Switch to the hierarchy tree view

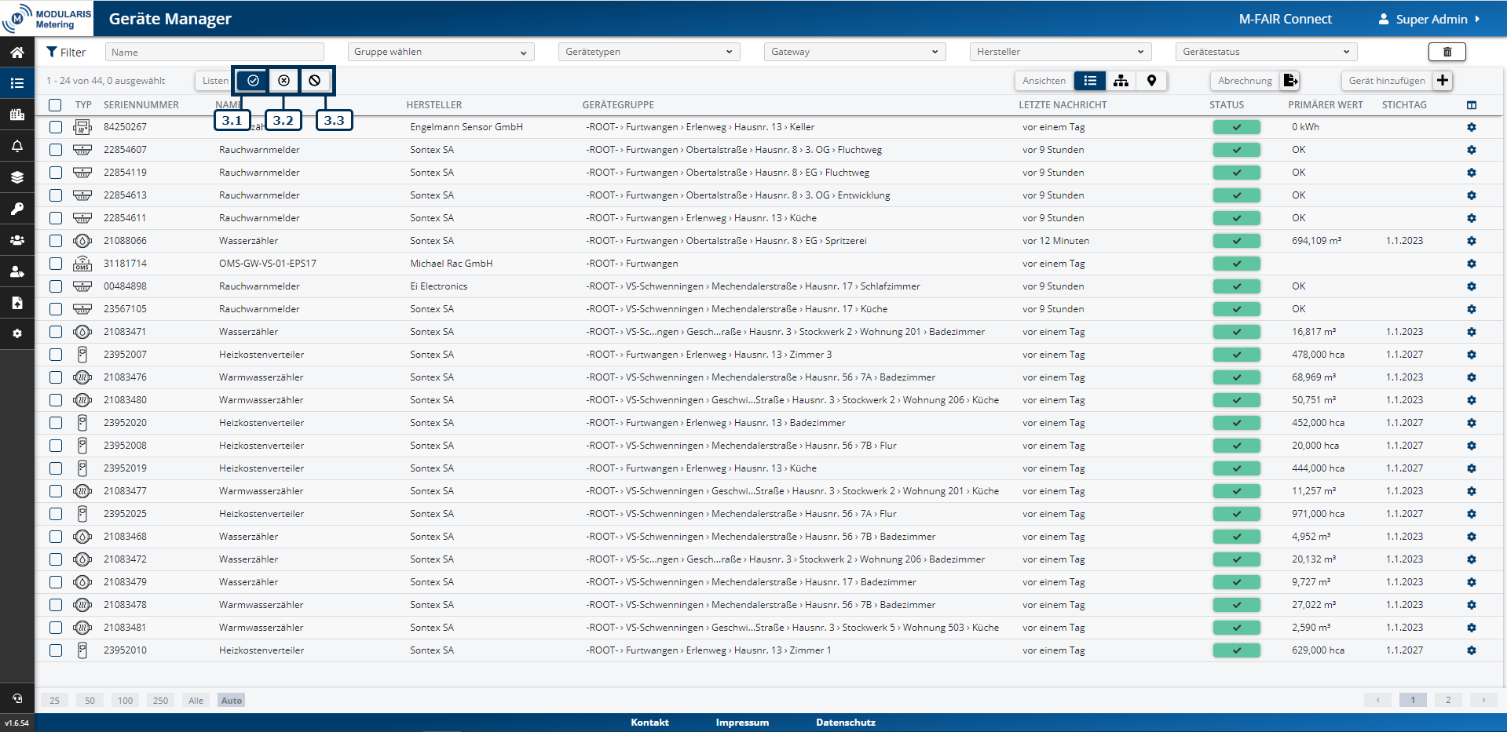click(1121, 81)
